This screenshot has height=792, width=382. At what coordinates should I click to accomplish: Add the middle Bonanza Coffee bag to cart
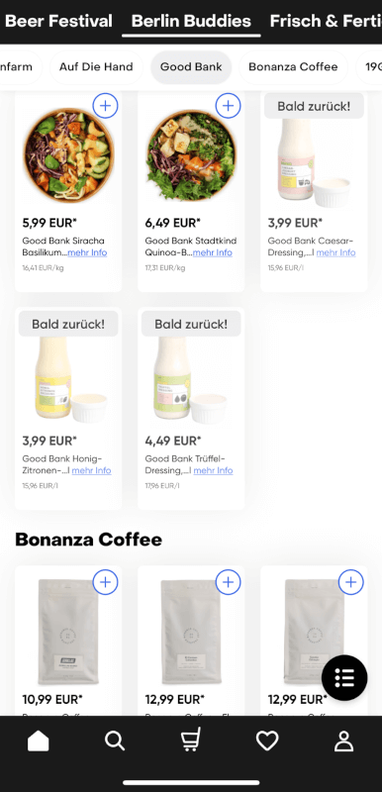(x=228, y=582)
